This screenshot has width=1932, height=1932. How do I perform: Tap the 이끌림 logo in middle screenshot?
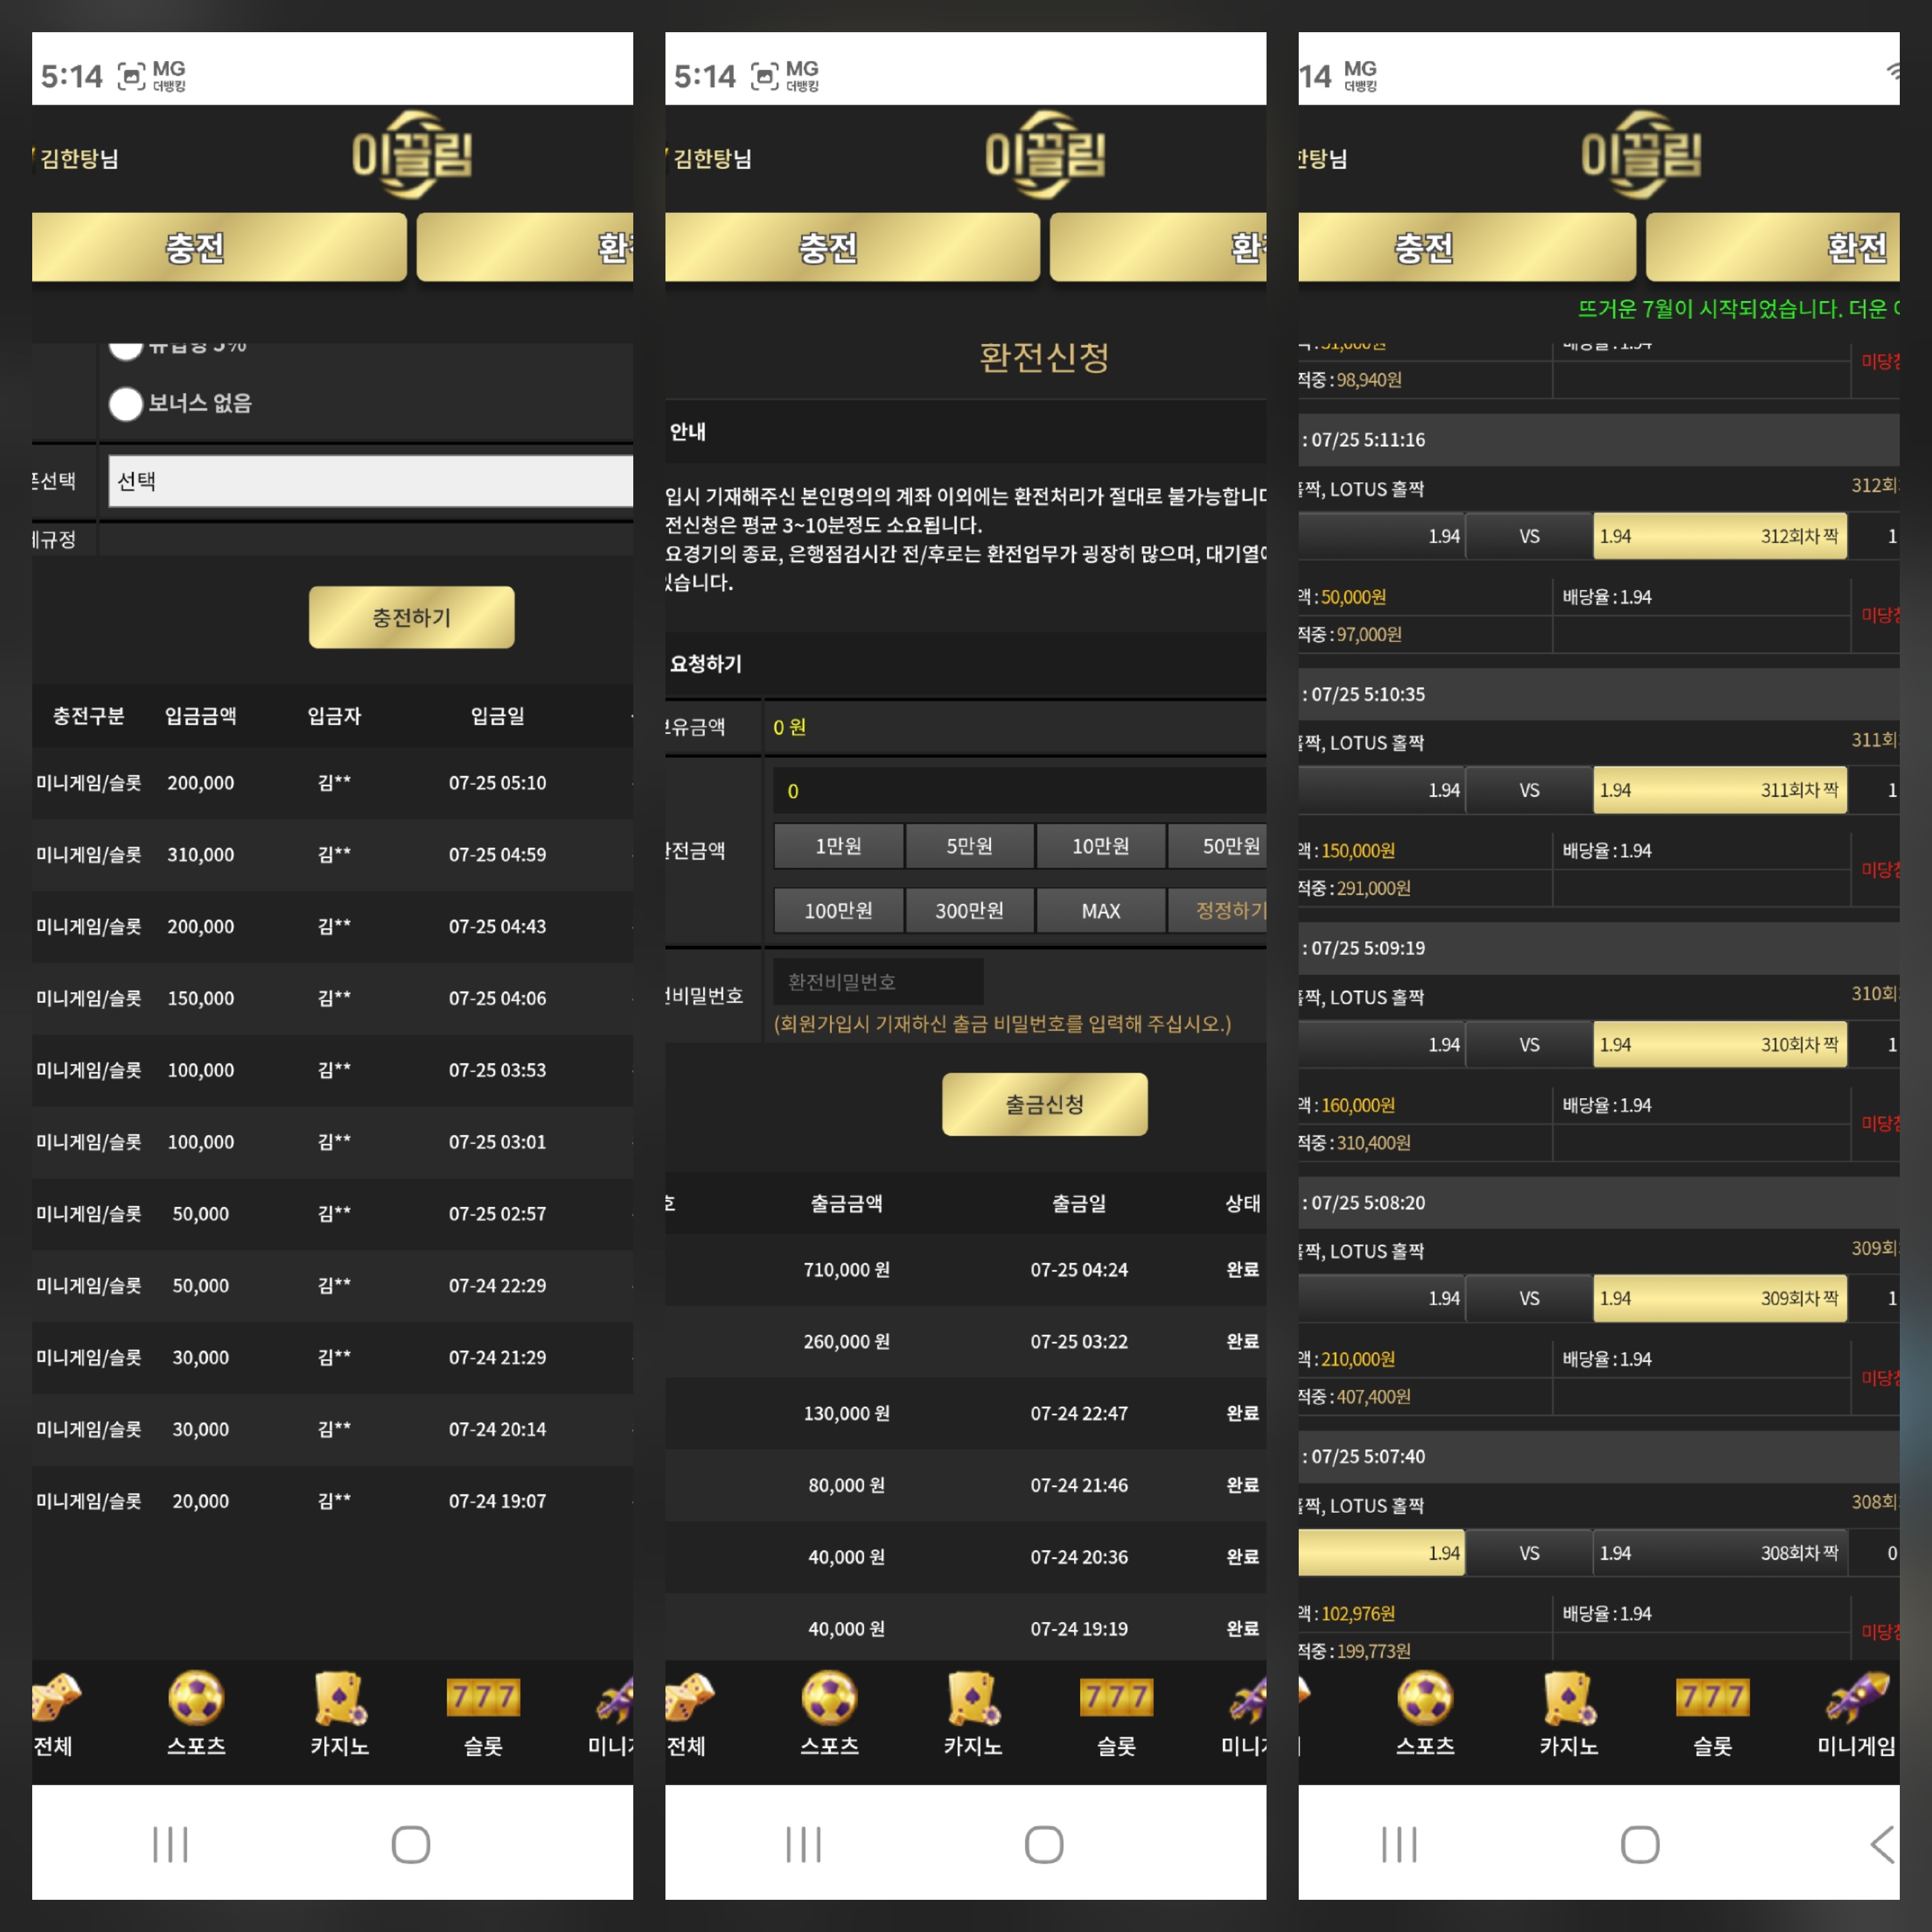[x=1045, y=155]
